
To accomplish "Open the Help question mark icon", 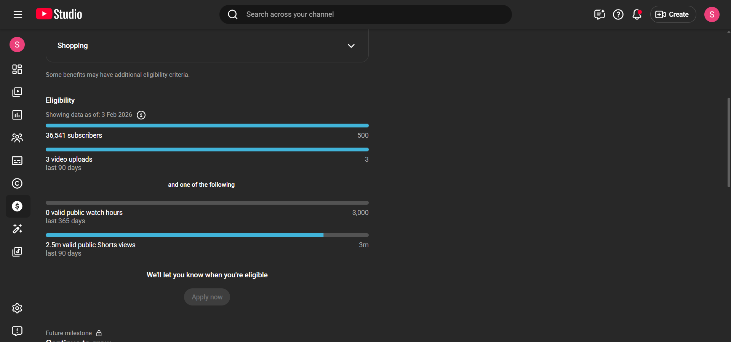I will click(618, 14).
